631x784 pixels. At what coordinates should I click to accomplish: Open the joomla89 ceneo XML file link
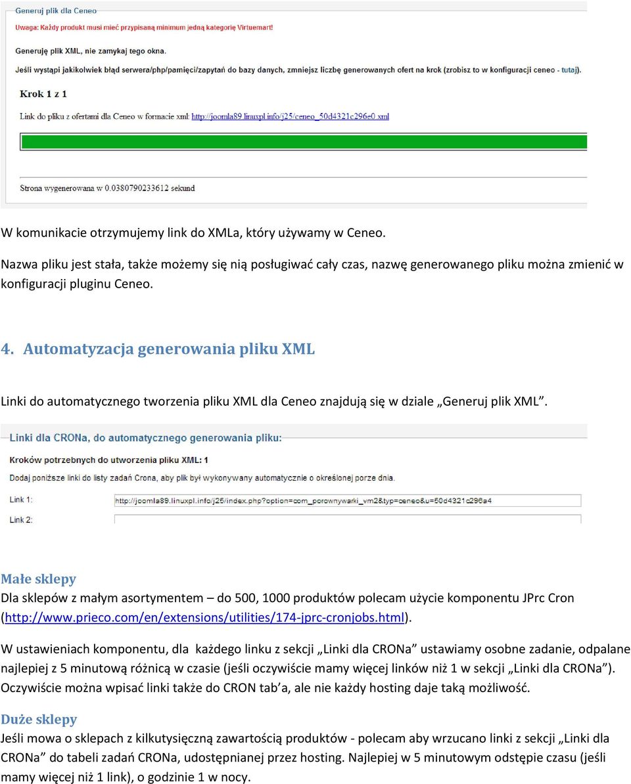point(291,116)
